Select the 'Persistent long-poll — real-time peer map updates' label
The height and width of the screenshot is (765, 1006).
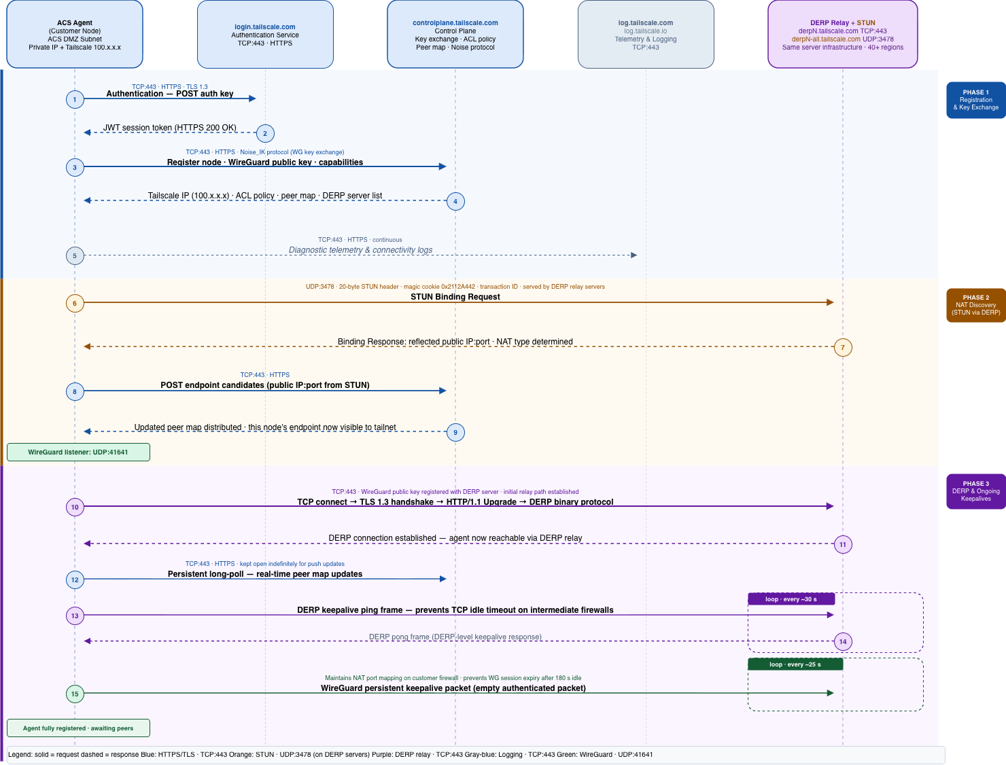pyautogui.click(x=265, y=574)
